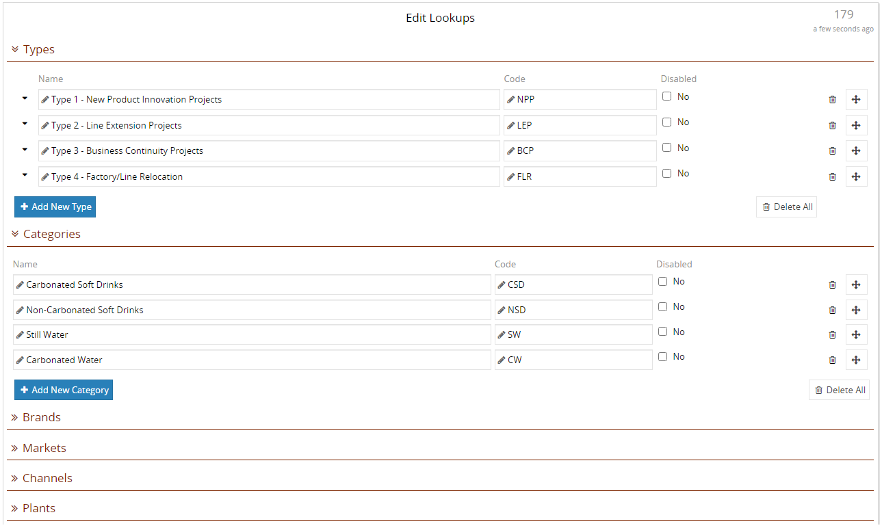Delete the Type 4 - Factory/Line Relocation row

pos(832,176)
